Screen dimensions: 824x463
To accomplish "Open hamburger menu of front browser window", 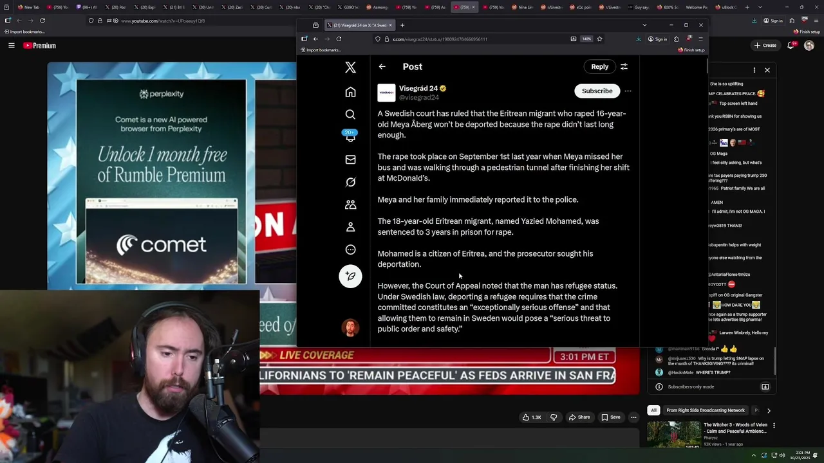I will click(700, 39).
